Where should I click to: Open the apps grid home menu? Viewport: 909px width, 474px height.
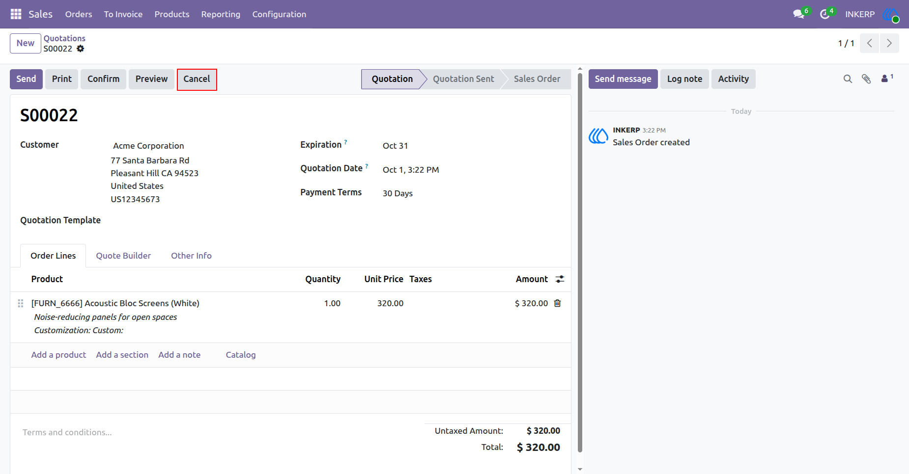[16, 14]
